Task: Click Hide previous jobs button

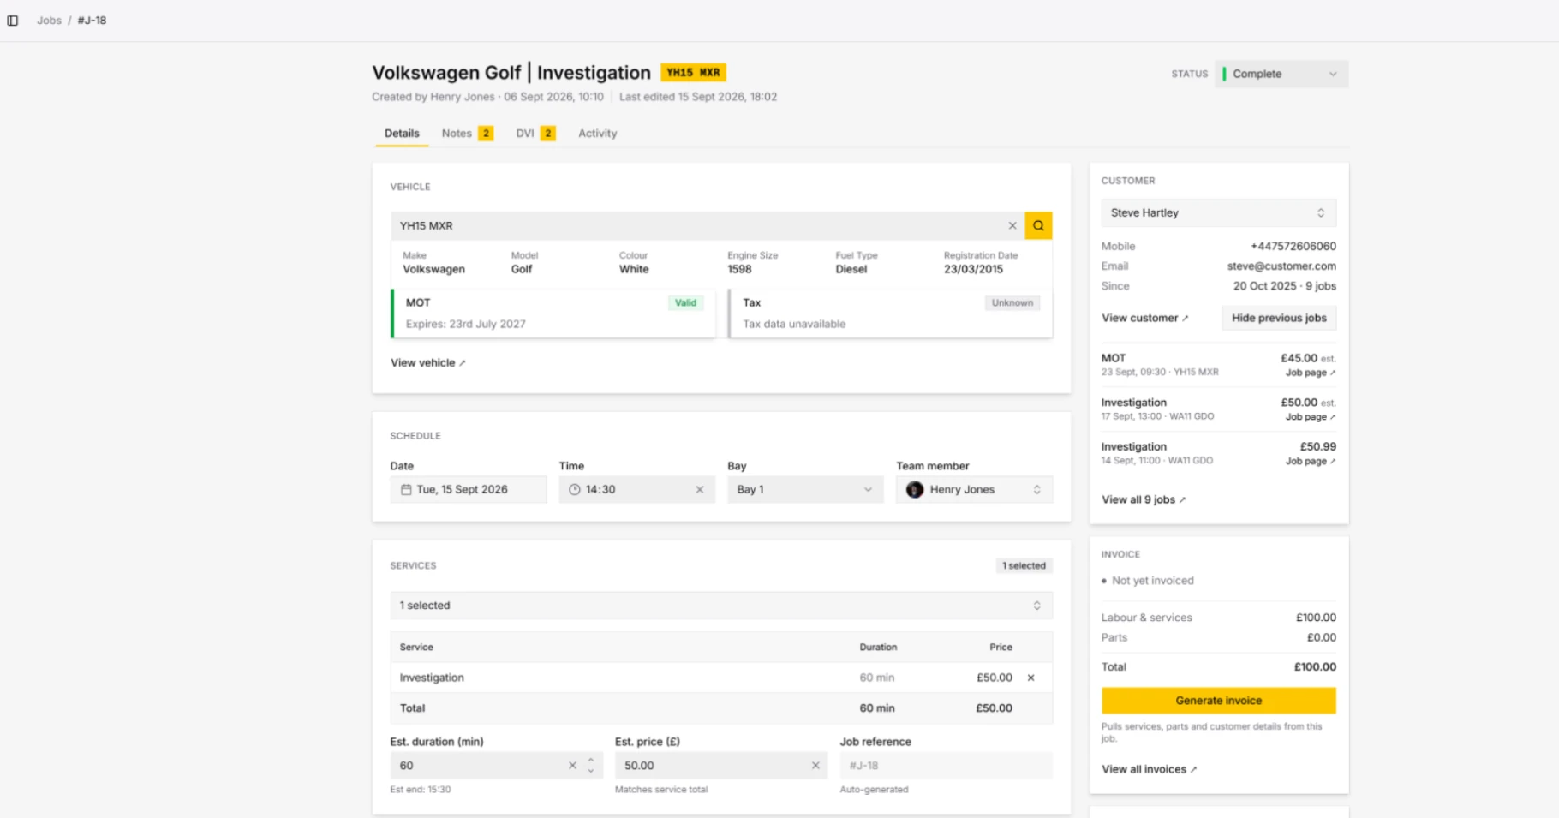Action: click(1279, 318)
